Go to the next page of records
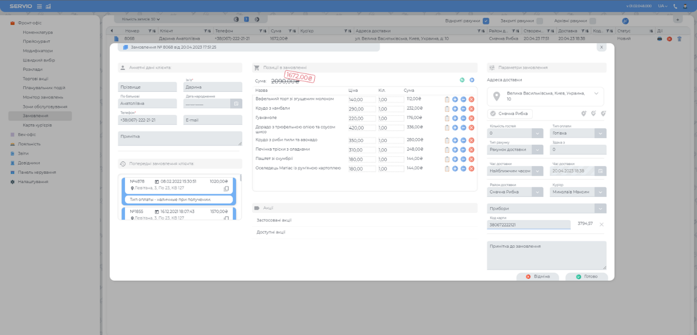 pyautogui.click(x=257, y=20)
